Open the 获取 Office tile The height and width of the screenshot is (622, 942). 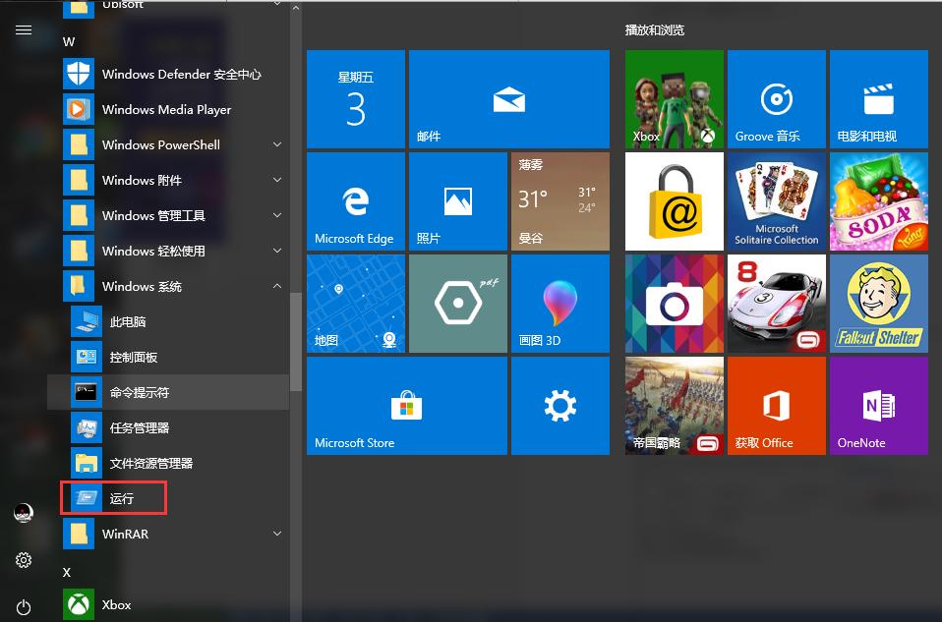[x=776, y=405]
